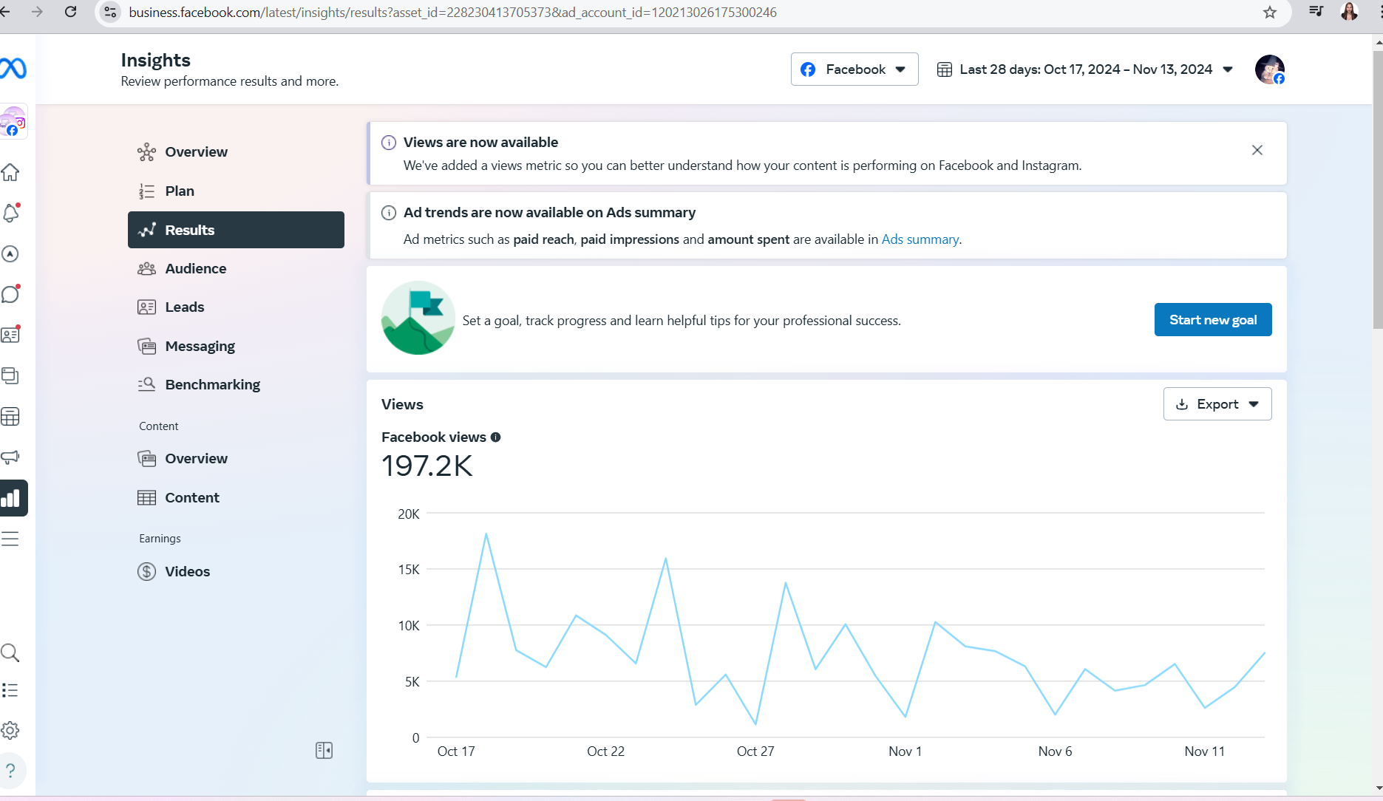Open the Help question mark icon
Image resolution: width=1383 pixels, height=801 pixels.
click(x=10, y=771)
